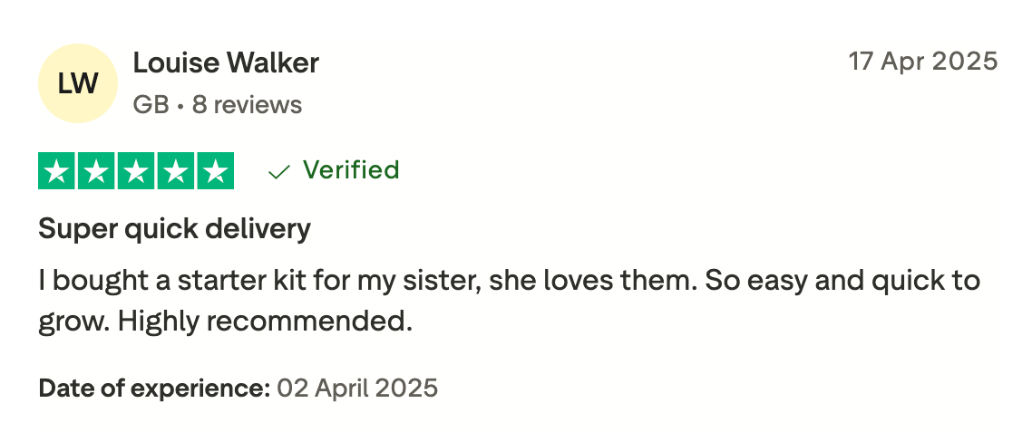Click the word 'grow' in the review
Viewport: 1032px width, 432px height.
tap(65, 321)
